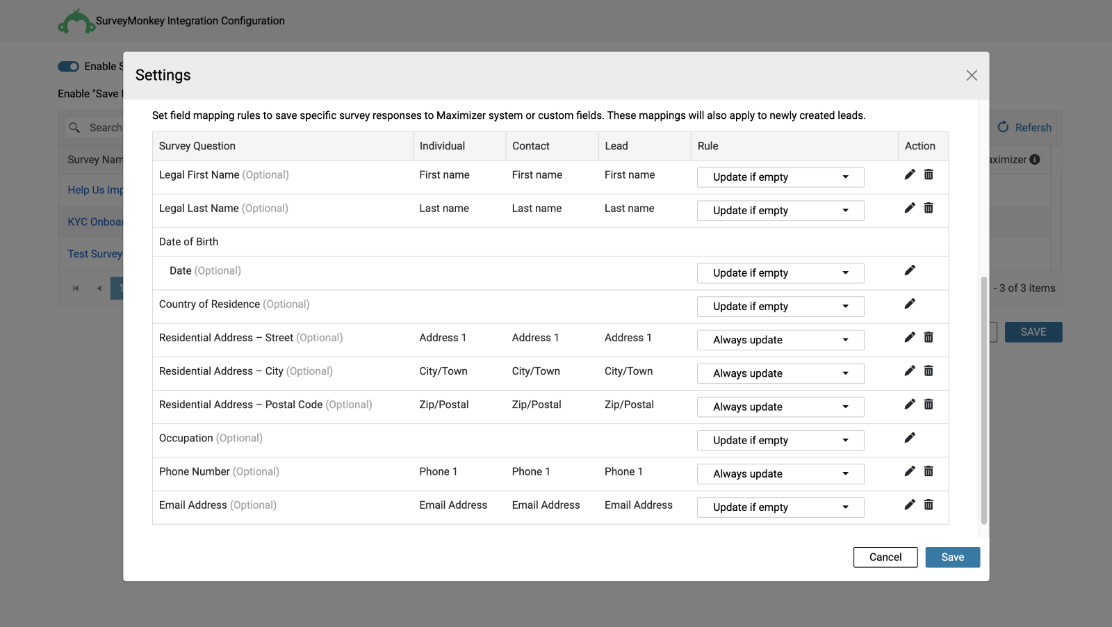Click Save in the Settings dialog

pos(952,557)
